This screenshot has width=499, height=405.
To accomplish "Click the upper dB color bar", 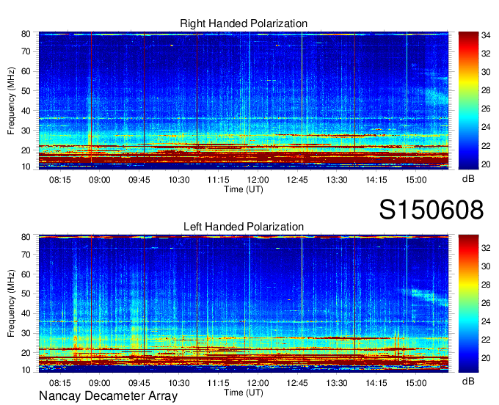I will (x=468, y=101).
